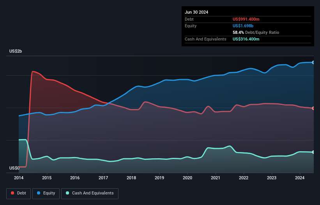Click the blue Equity legend dot
This screenshot has width=320, height=205.
[x=39, y=193]
